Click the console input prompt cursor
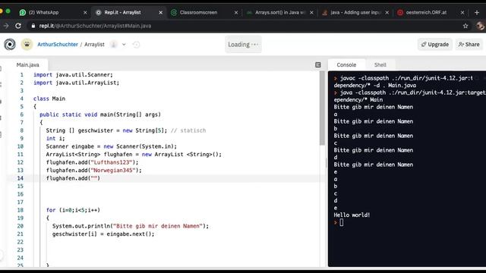Screen dimensions: 486x273 341,222
